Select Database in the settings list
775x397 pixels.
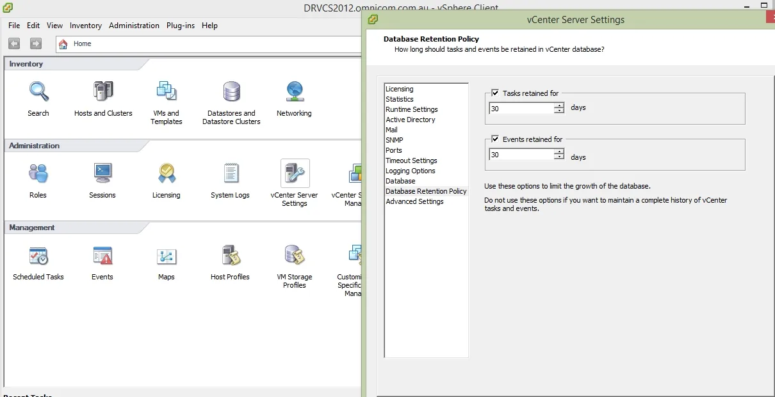[x=400, y=181]
